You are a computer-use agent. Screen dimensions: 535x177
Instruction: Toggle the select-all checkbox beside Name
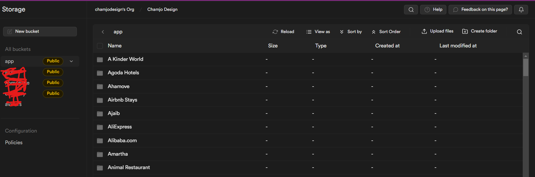100,46
